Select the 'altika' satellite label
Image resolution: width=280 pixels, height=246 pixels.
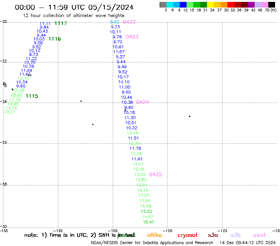click(154, 235)
